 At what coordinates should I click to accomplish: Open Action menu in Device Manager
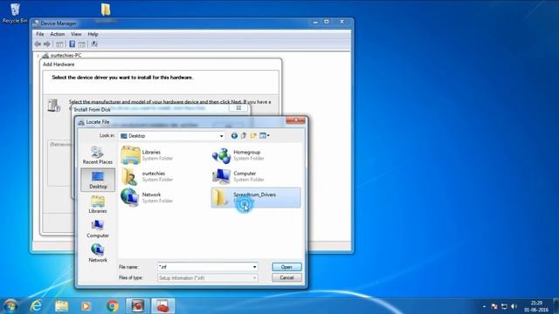click(58, 34)
